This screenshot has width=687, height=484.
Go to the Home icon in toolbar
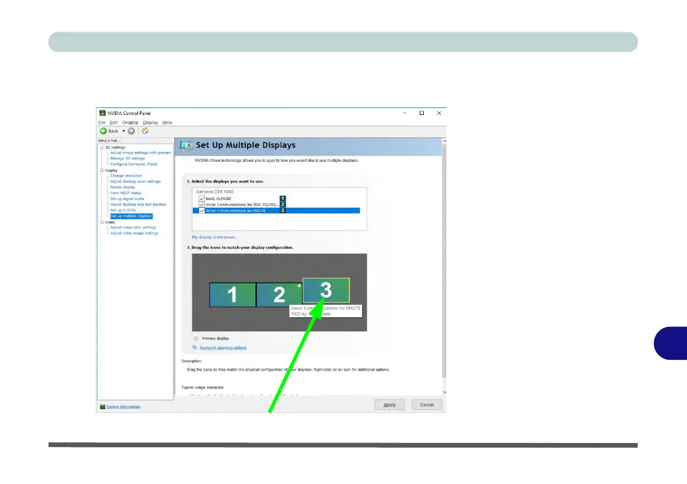click(x=145, y=131)
